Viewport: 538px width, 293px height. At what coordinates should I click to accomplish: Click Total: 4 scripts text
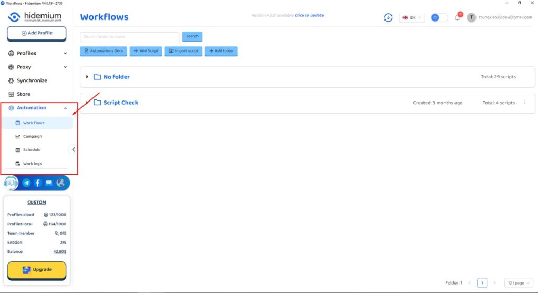click(x=499, y=103)
